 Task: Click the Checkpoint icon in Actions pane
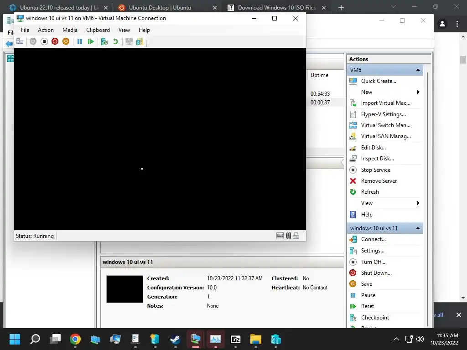pos(353,318)
